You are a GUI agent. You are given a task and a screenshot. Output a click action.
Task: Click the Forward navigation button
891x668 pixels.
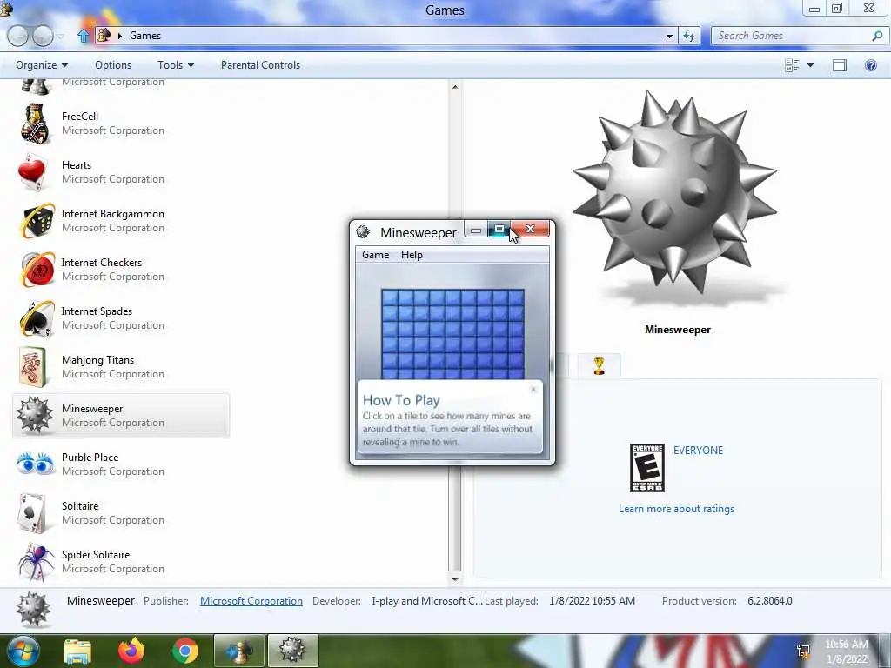tap(43, 36)
